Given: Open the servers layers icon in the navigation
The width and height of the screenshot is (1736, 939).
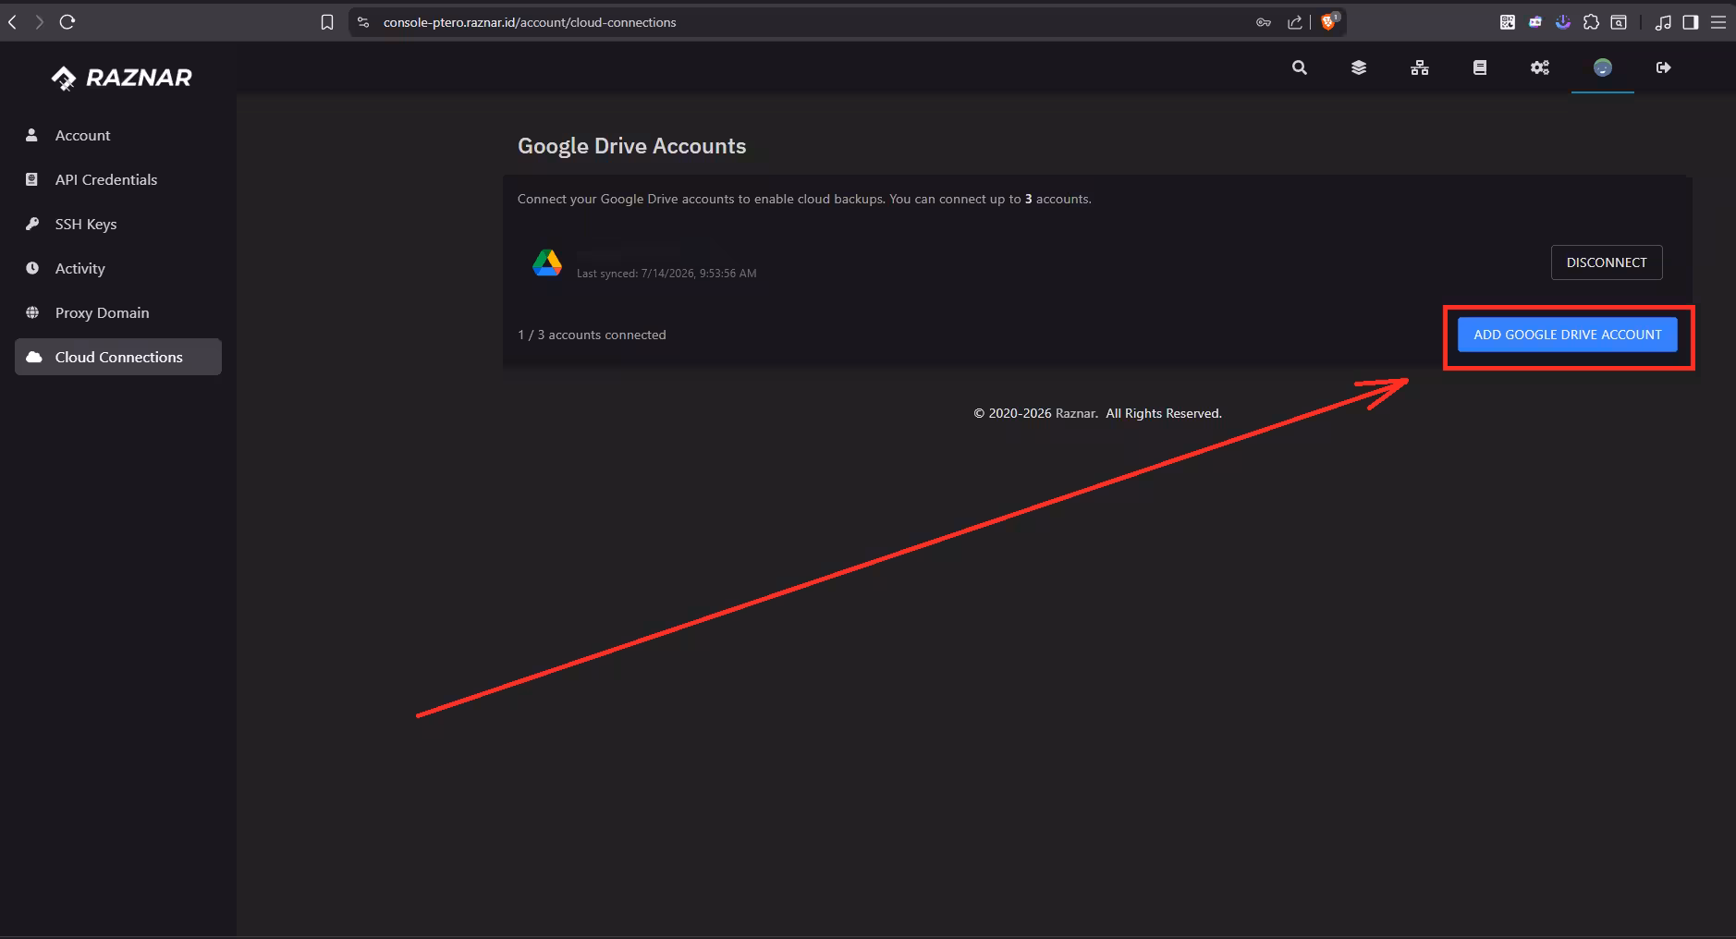Looking at the screenshot, I should (x=1359, y=67).
